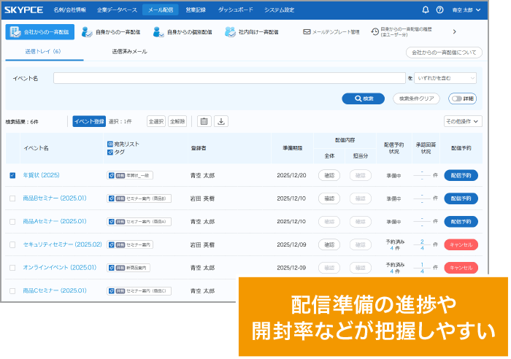Image resolution: width=511 pixels, height=359 pixels.
Task: Click the タグ icon in header
Action: pyautogui.click(x=110, y=152)
